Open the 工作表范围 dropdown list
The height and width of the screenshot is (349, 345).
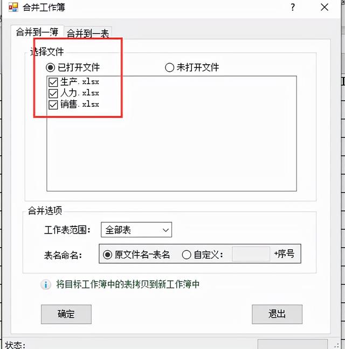coord(136,230)
